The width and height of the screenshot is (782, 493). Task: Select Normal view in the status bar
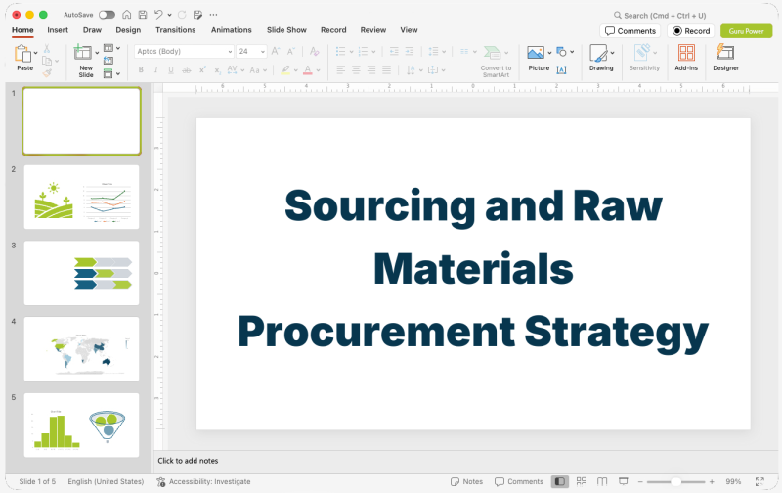point(560,481)
